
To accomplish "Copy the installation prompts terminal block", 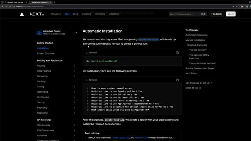I will coord(177,80).
